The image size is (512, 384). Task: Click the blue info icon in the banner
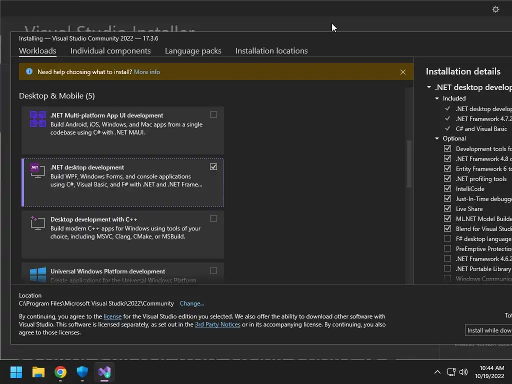click(29, 71)
